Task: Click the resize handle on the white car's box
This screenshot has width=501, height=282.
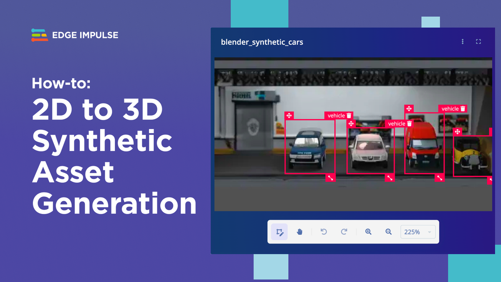Action: pos(390,178)
